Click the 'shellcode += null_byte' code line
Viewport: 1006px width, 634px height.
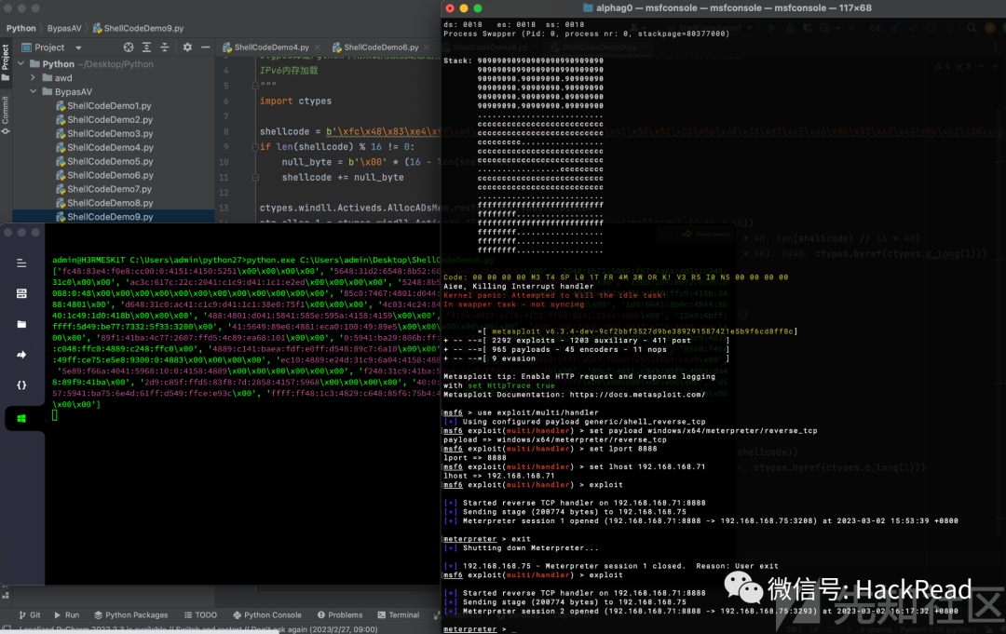tap(343, 178)
